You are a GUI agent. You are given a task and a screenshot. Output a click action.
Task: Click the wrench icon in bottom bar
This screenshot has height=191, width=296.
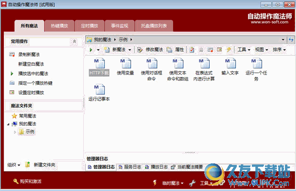tap(192, 183)
